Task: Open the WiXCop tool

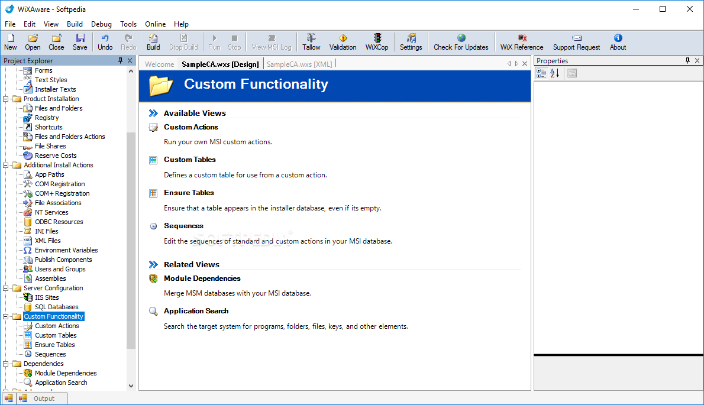Action: (377, 42)
